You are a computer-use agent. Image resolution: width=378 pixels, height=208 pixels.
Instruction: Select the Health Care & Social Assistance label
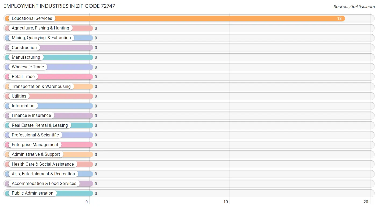click(43, 164)
